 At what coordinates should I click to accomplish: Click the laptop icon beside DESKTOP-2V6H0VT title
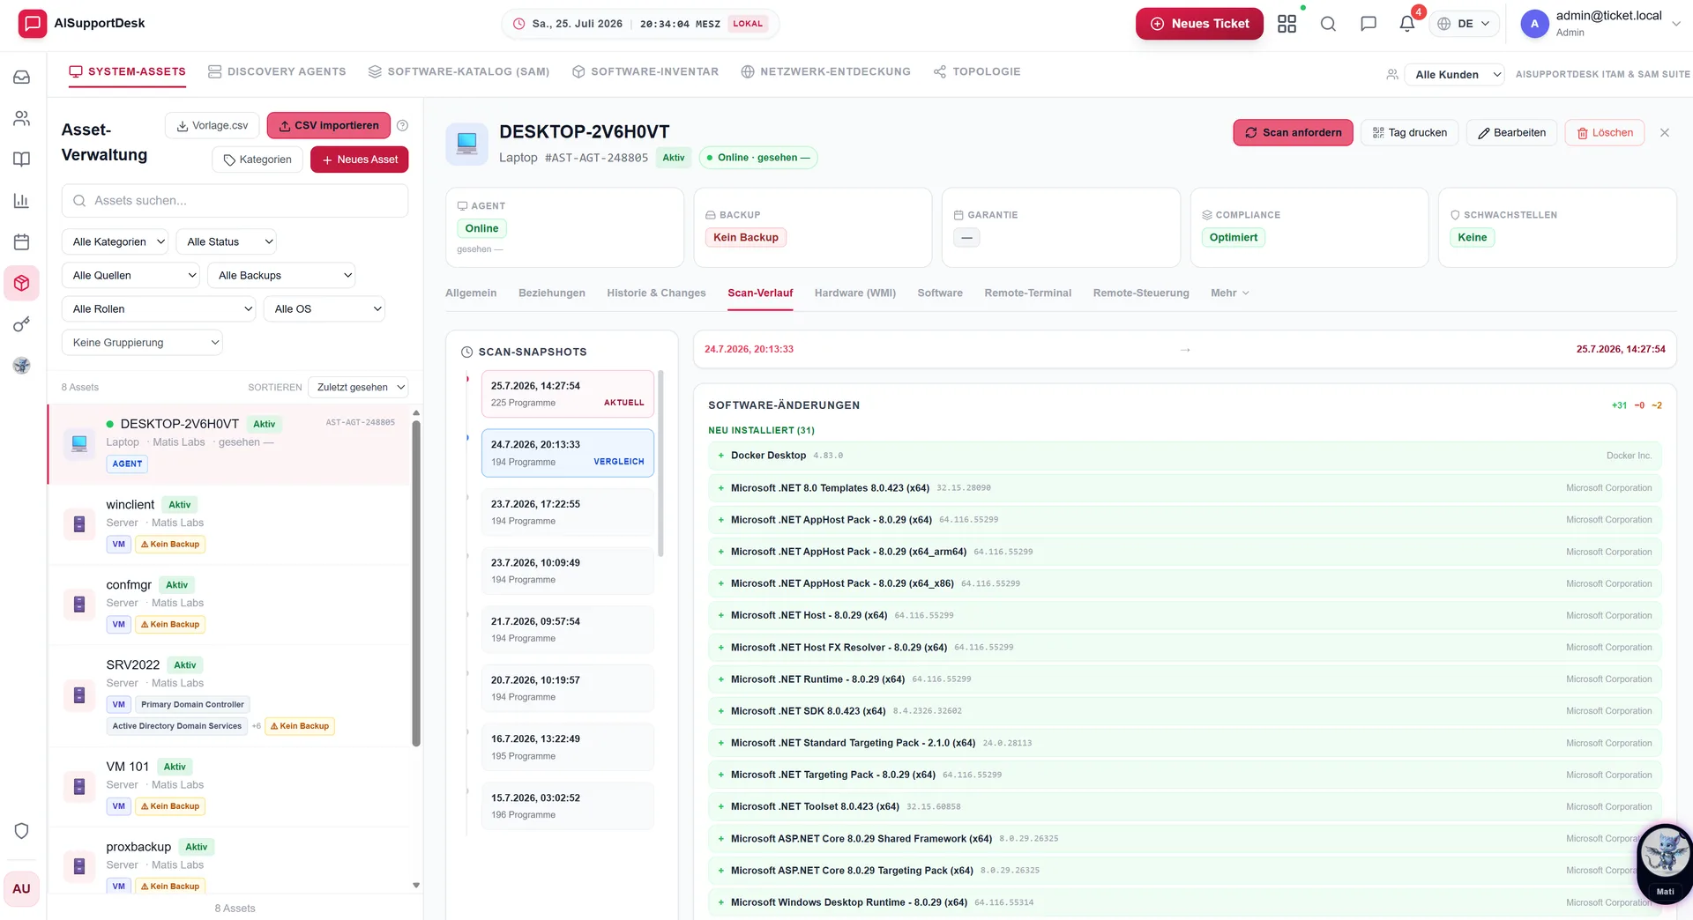[x=467, y=144]
